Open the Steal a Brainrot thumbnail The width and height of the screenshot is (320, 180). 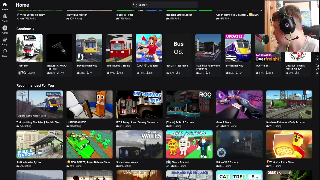tap(189, 144)
